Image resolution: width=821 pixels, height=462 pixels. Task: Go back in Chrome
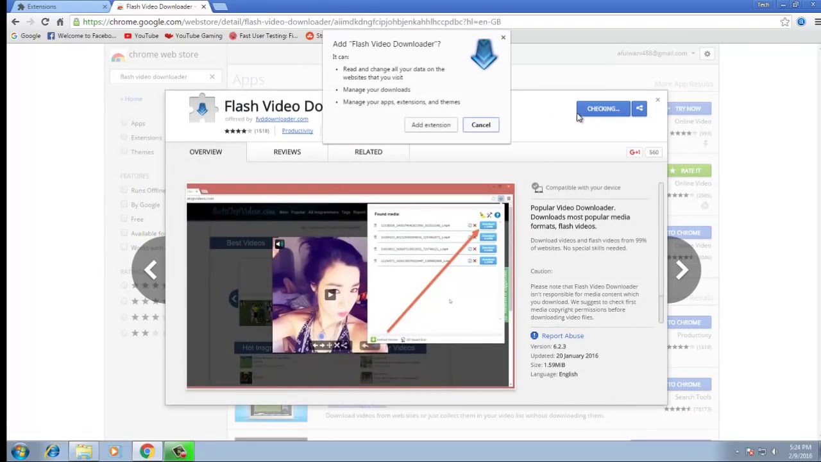(15, 22)
